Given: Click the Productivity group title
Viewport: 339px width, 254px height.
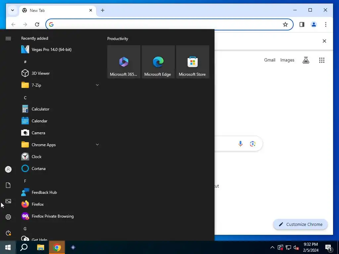Looking at the screenshot, I should pyautogui.click(x=118, y=39).
